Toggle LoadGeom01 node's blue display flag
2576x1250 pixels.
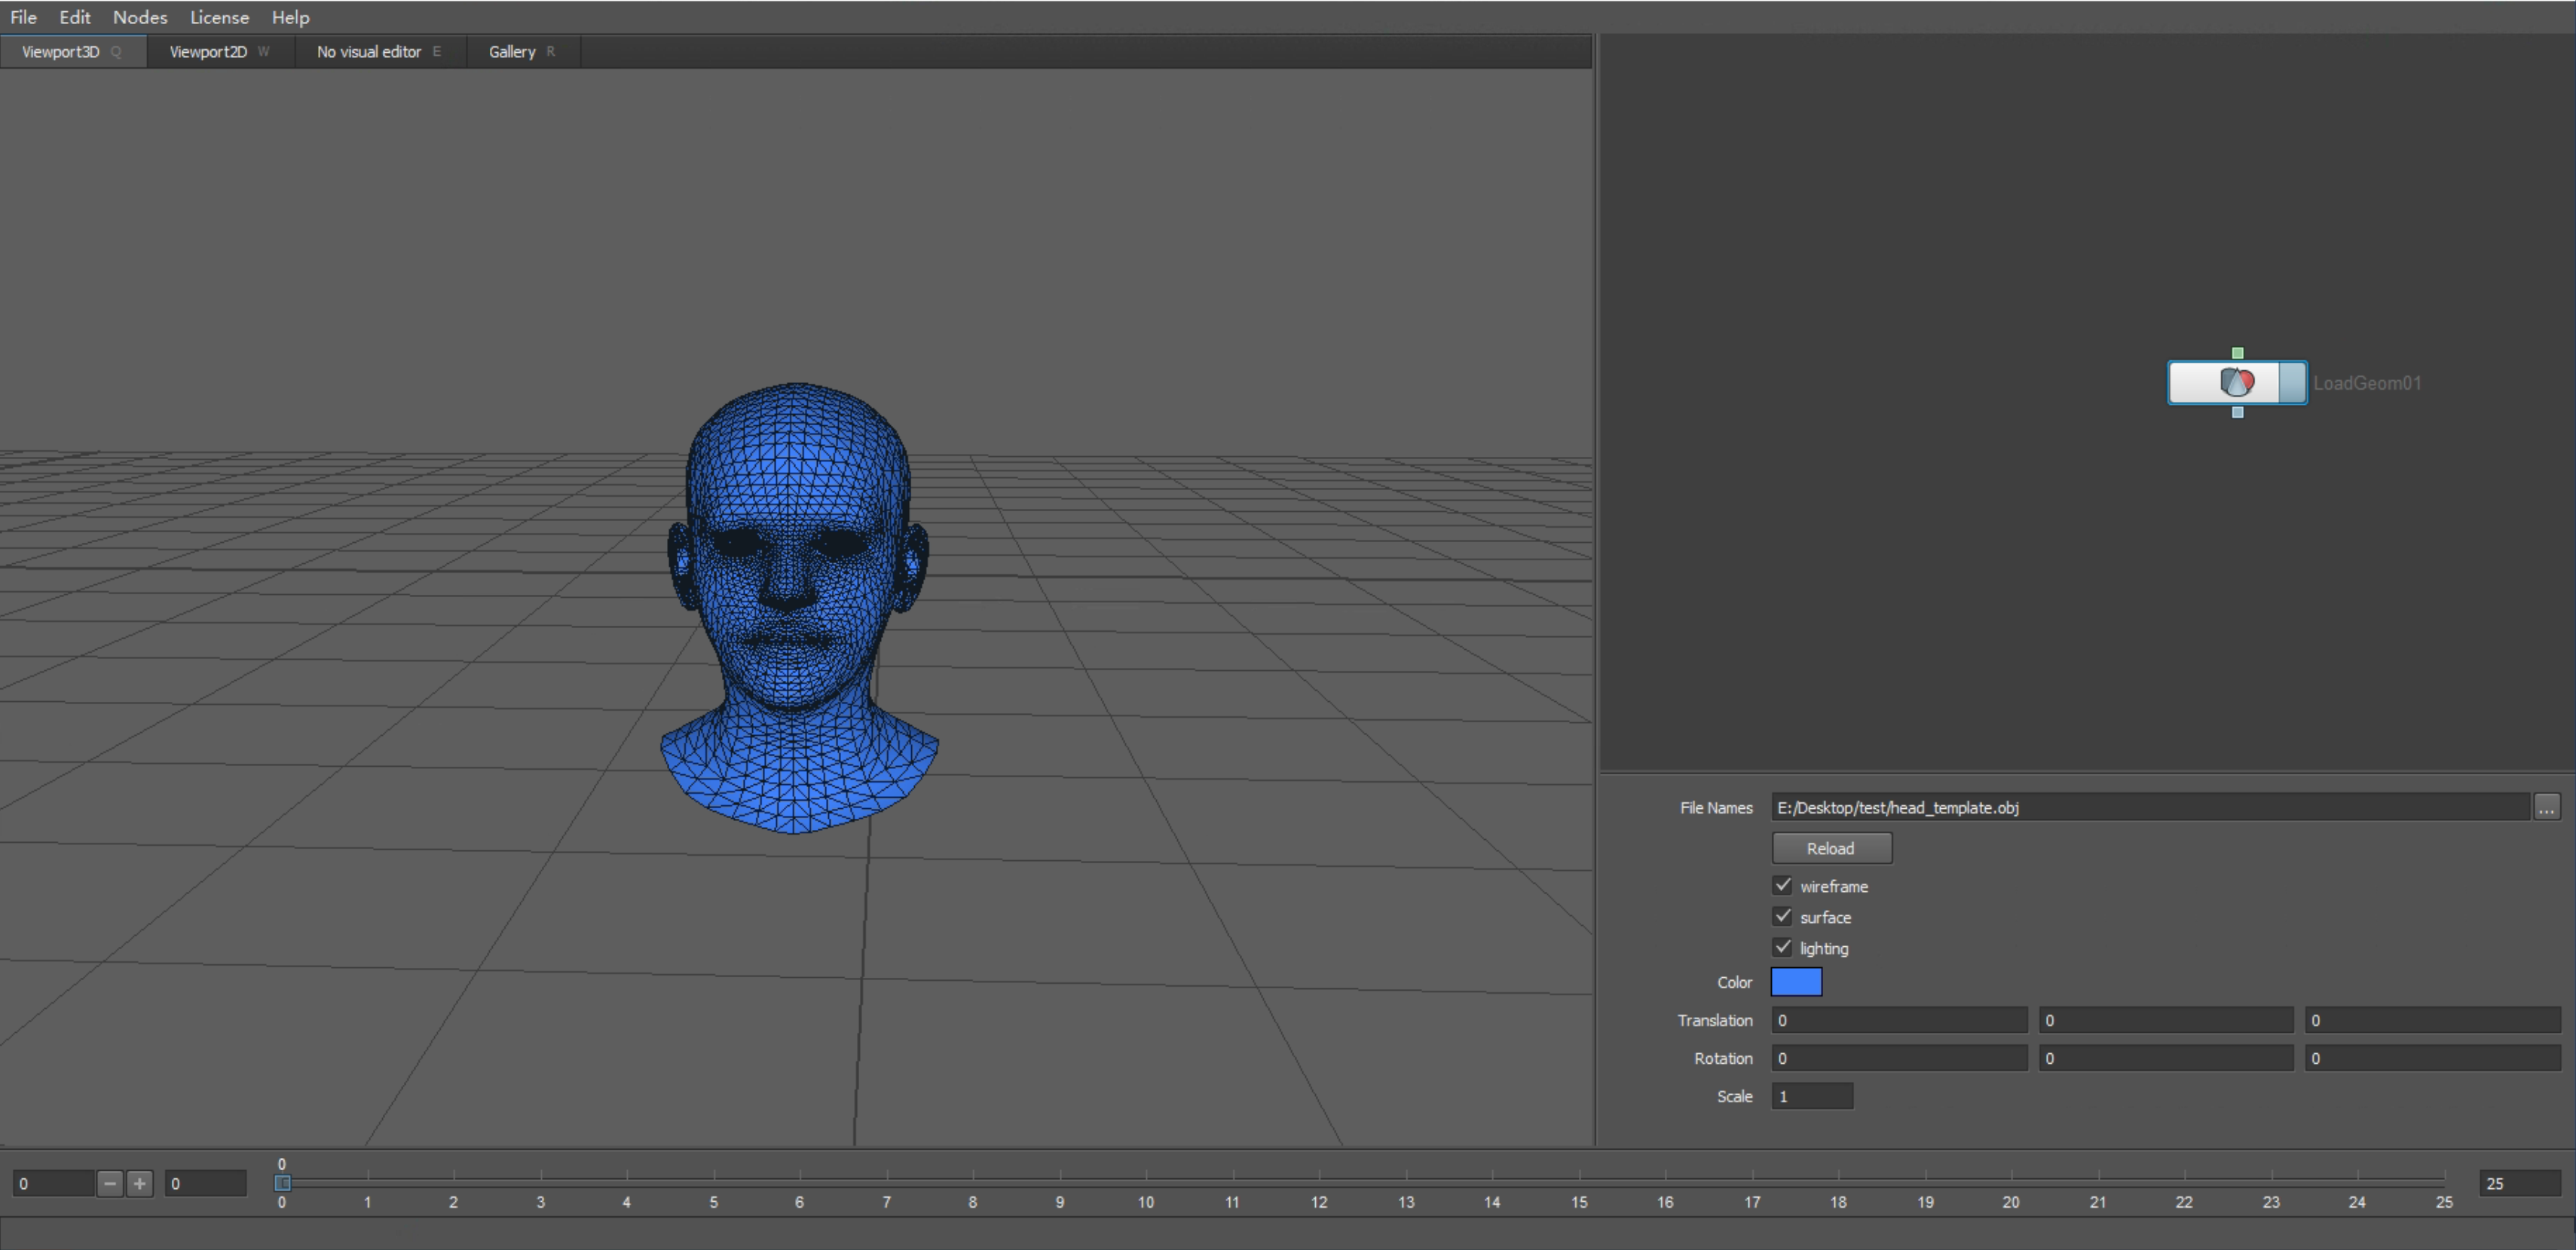pos(2292,382)
